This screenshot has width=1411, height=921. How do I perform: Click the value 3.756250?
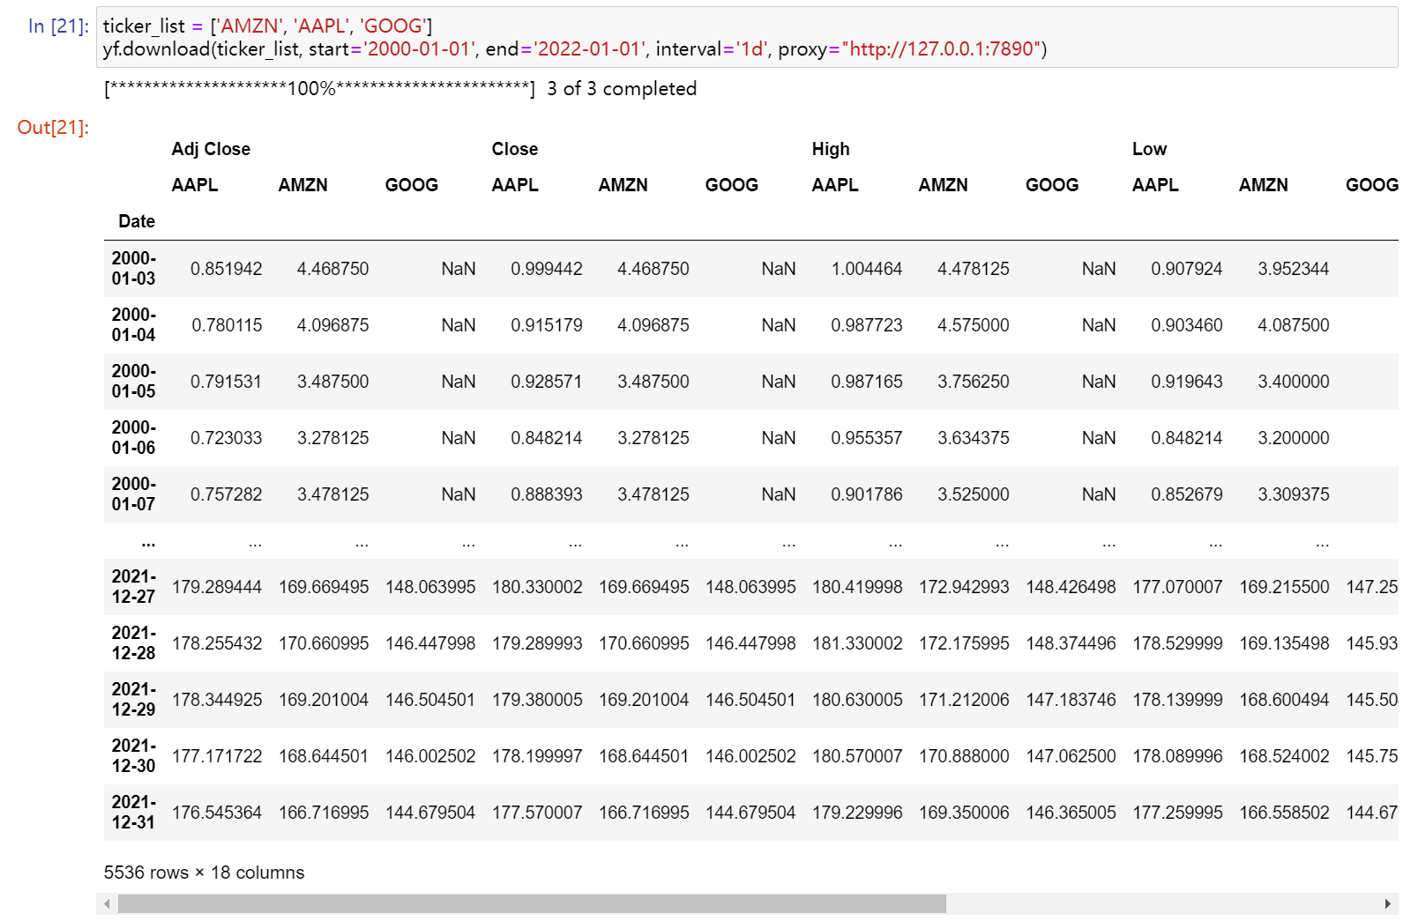coord(973,382)
